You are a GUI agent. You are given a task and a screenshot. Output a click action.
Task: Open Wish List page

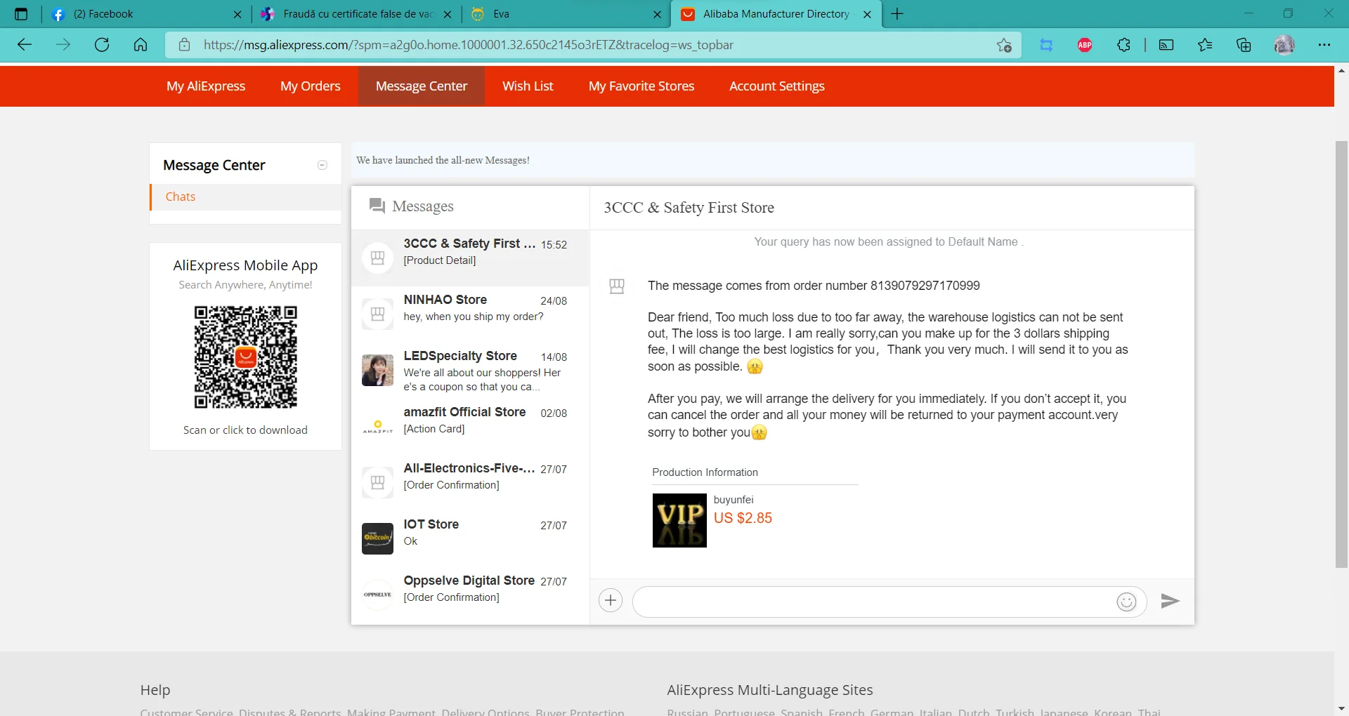[x=528, y=86]
